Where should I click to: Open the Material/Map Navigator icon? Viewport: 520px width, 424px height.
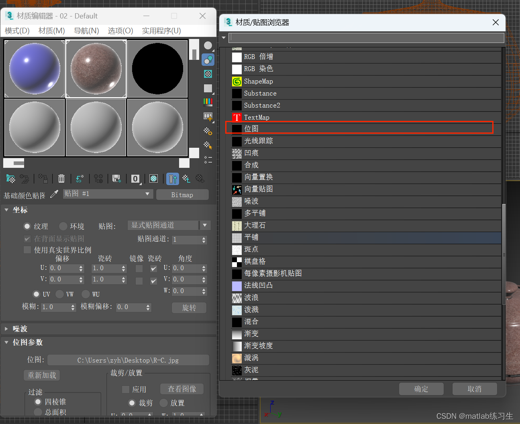(208, 159)
